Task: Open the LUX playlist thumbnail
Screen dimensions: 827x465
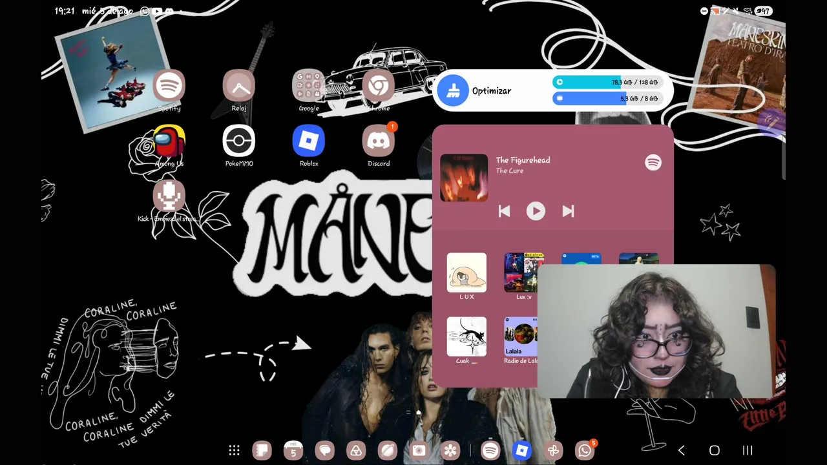Action: (x=466, y=272)
